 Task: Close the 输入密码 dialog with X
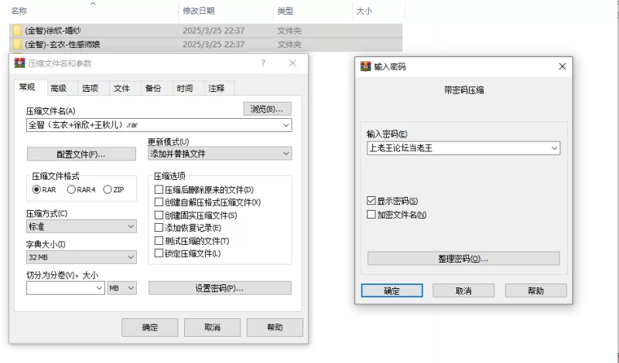point(562,66)
